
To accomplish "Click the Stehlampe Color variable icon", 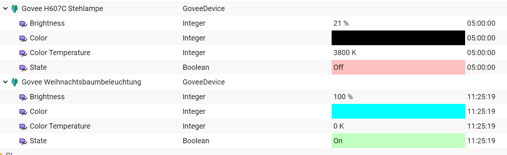I will pyautogui.click(x=23, y=39).
